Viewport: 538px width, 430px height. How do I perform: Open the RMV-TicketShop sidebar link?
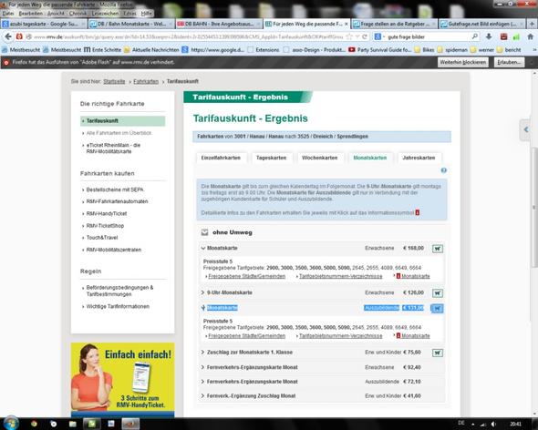tap(106, 226)
